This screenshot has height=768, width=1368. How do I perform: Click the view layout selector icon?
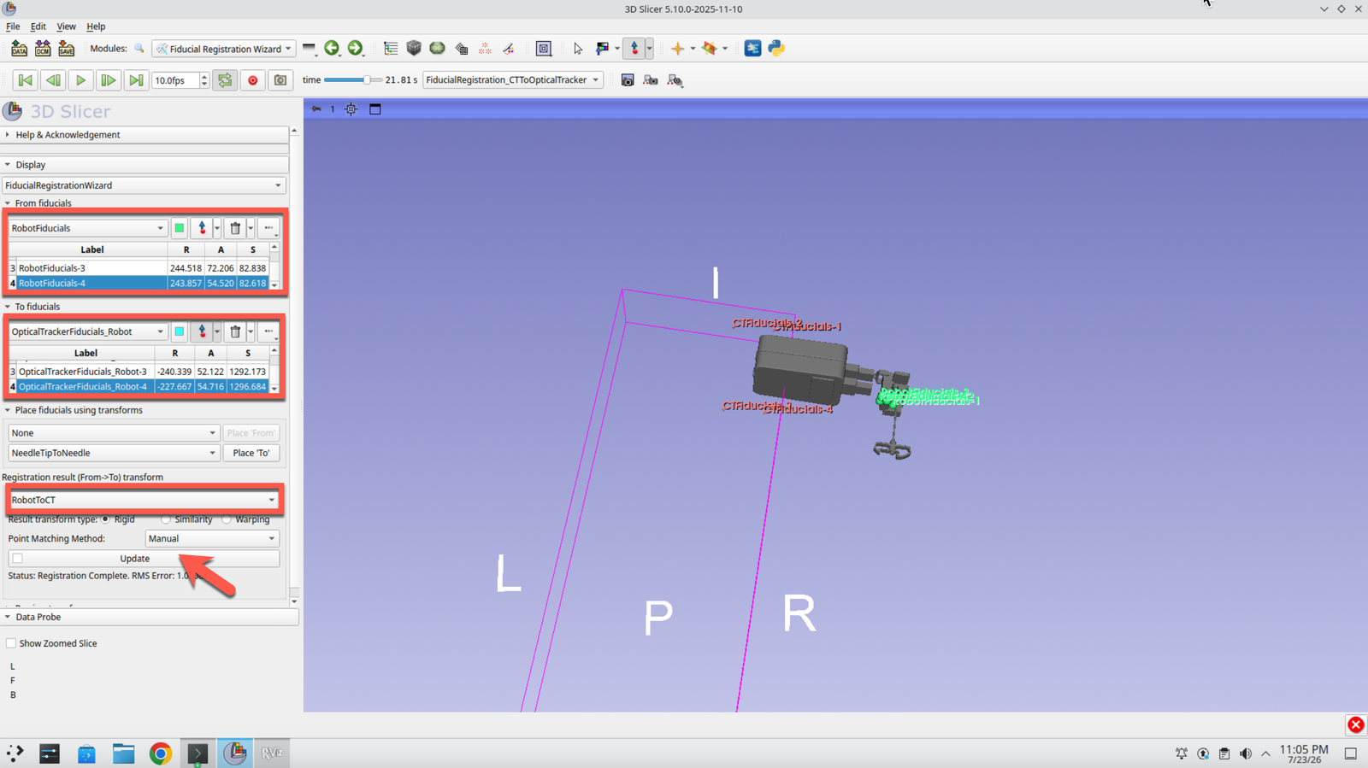coord(544,49)
